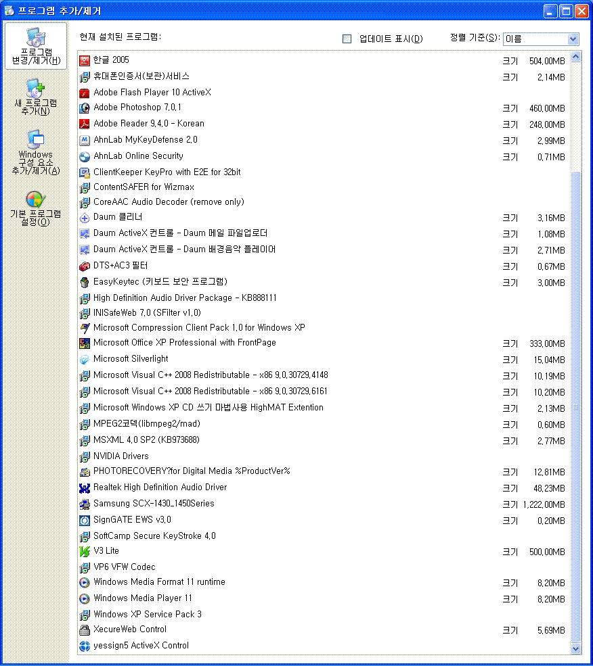Image resolution: width=593 pixels, height=666 pixels.
Task: Click Adobe Reader 9.4.0 icon
Action: click(x=85, y=124)
